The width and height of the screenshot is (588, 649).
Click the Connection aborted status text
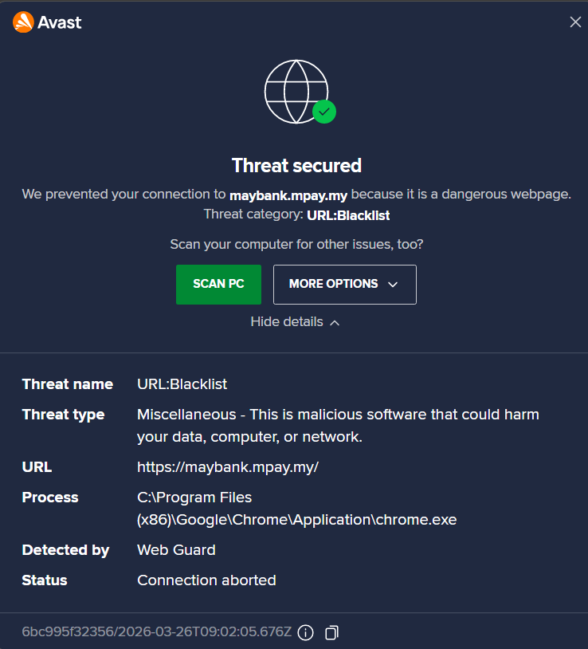[206, 580]
